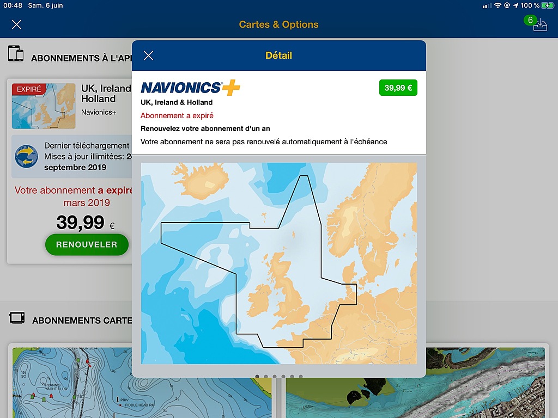
Task: Tap the green 39,99 € price button
Action: (398, 88)
